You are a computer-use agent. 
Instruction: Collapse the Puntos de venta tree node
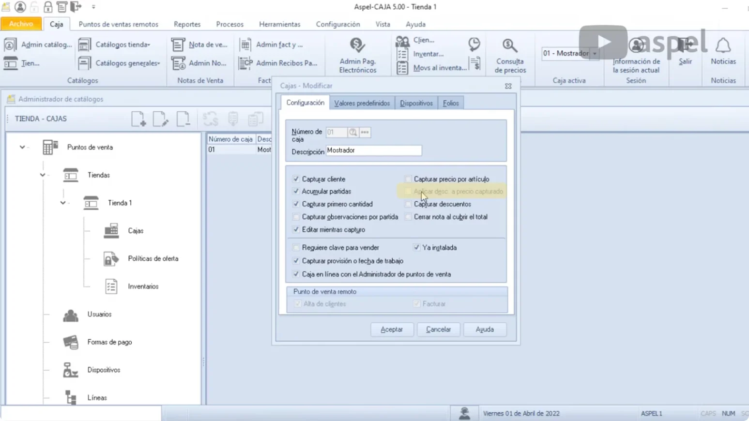[x=22, y=147]
